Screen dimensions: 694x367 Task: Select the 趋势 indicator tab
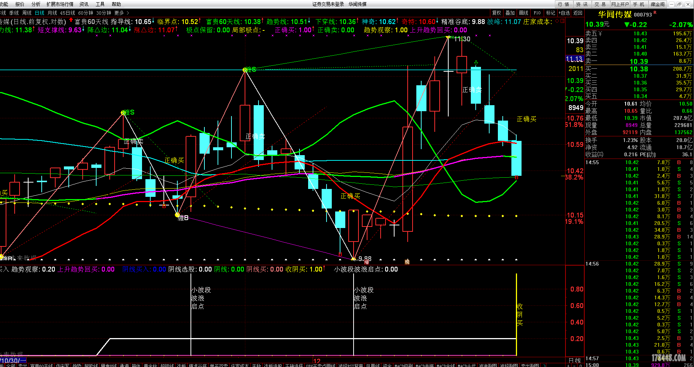77,365
